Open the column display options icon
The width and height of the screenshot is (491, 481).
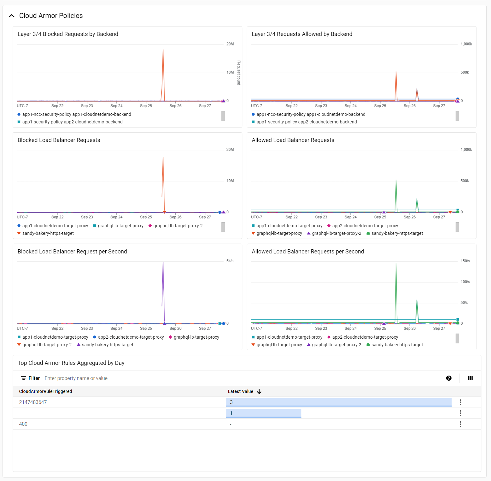pos(470,378)
